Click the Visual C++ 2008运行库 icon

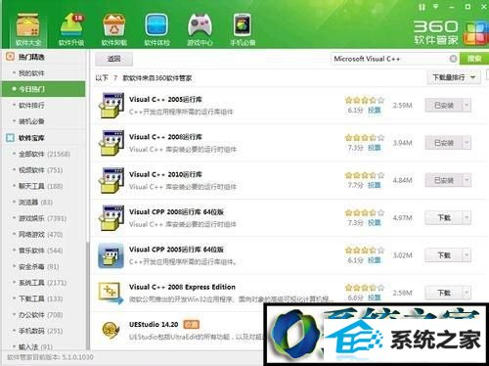pyautogui.click(x=111, y=143)
